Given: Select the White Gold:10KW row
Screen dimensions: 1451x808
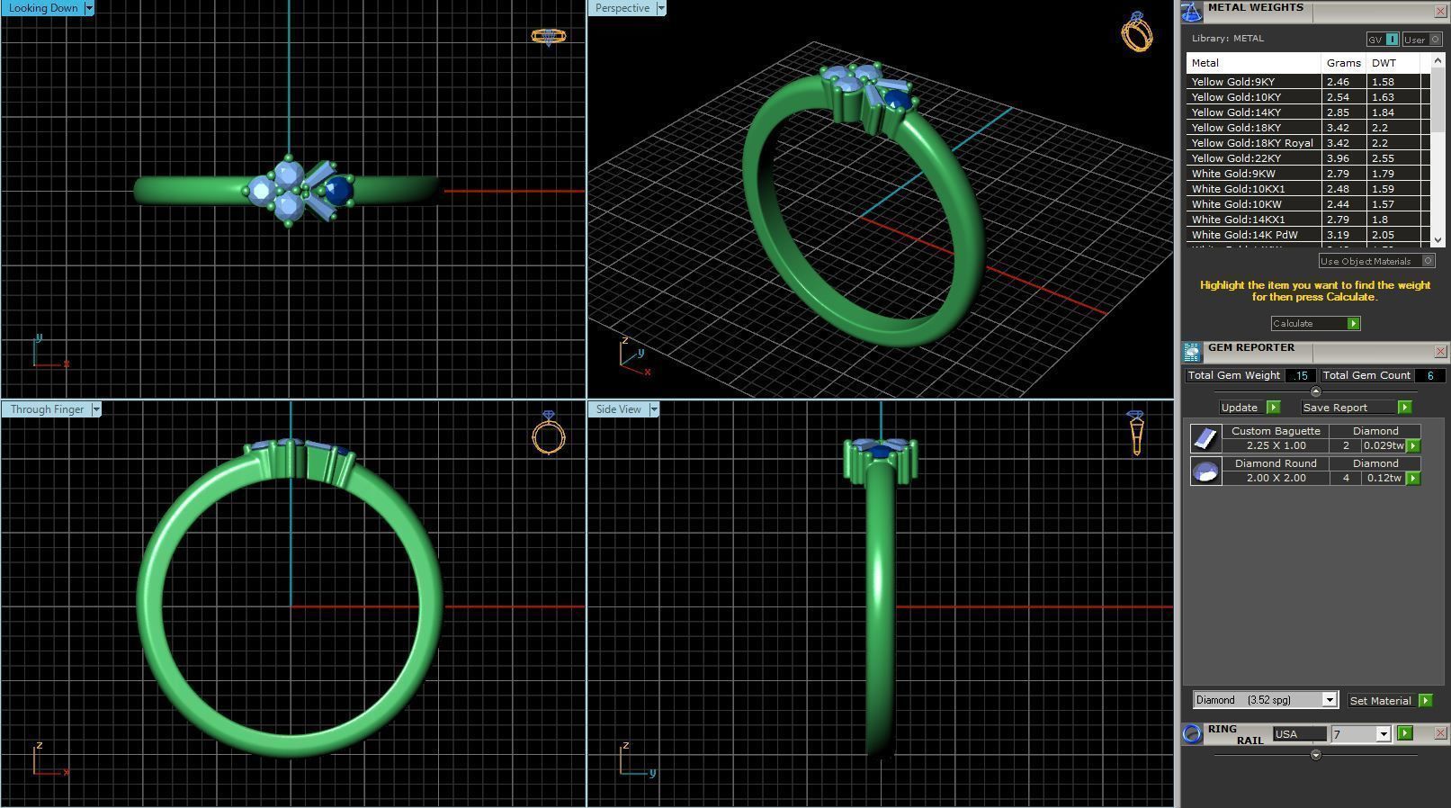Looking at the screenshot, I should [x=1307, y=204].
